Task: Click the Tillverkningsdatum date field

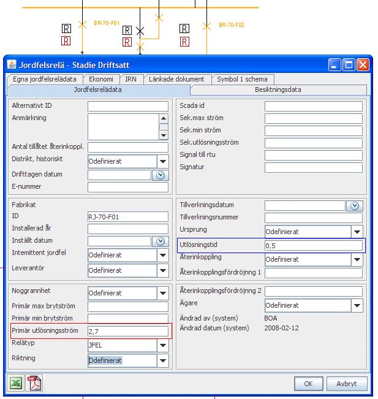Action: [305, 205]
